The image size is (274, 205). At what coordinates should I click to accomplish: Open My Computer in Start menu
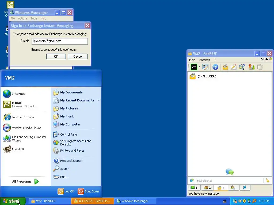click(x=76, y=124)
